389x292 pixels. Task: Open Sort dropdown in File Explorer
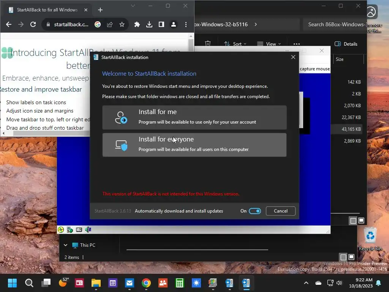(x=235, y=44)
